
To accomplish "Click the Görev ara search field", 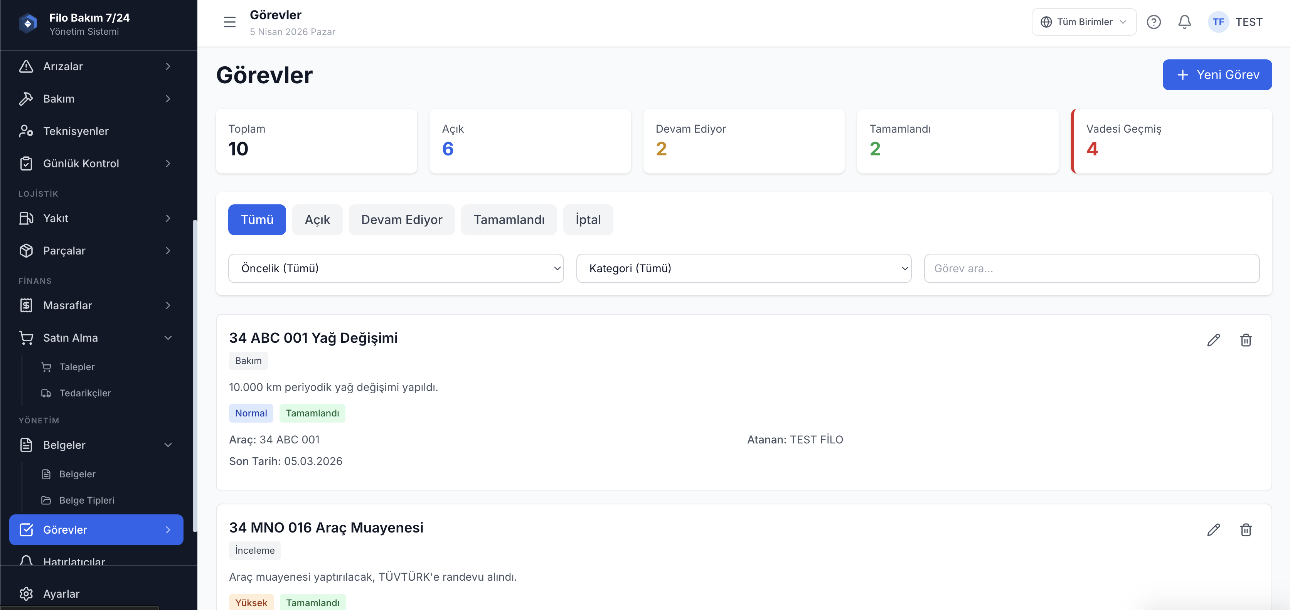I will point(1092,268).
